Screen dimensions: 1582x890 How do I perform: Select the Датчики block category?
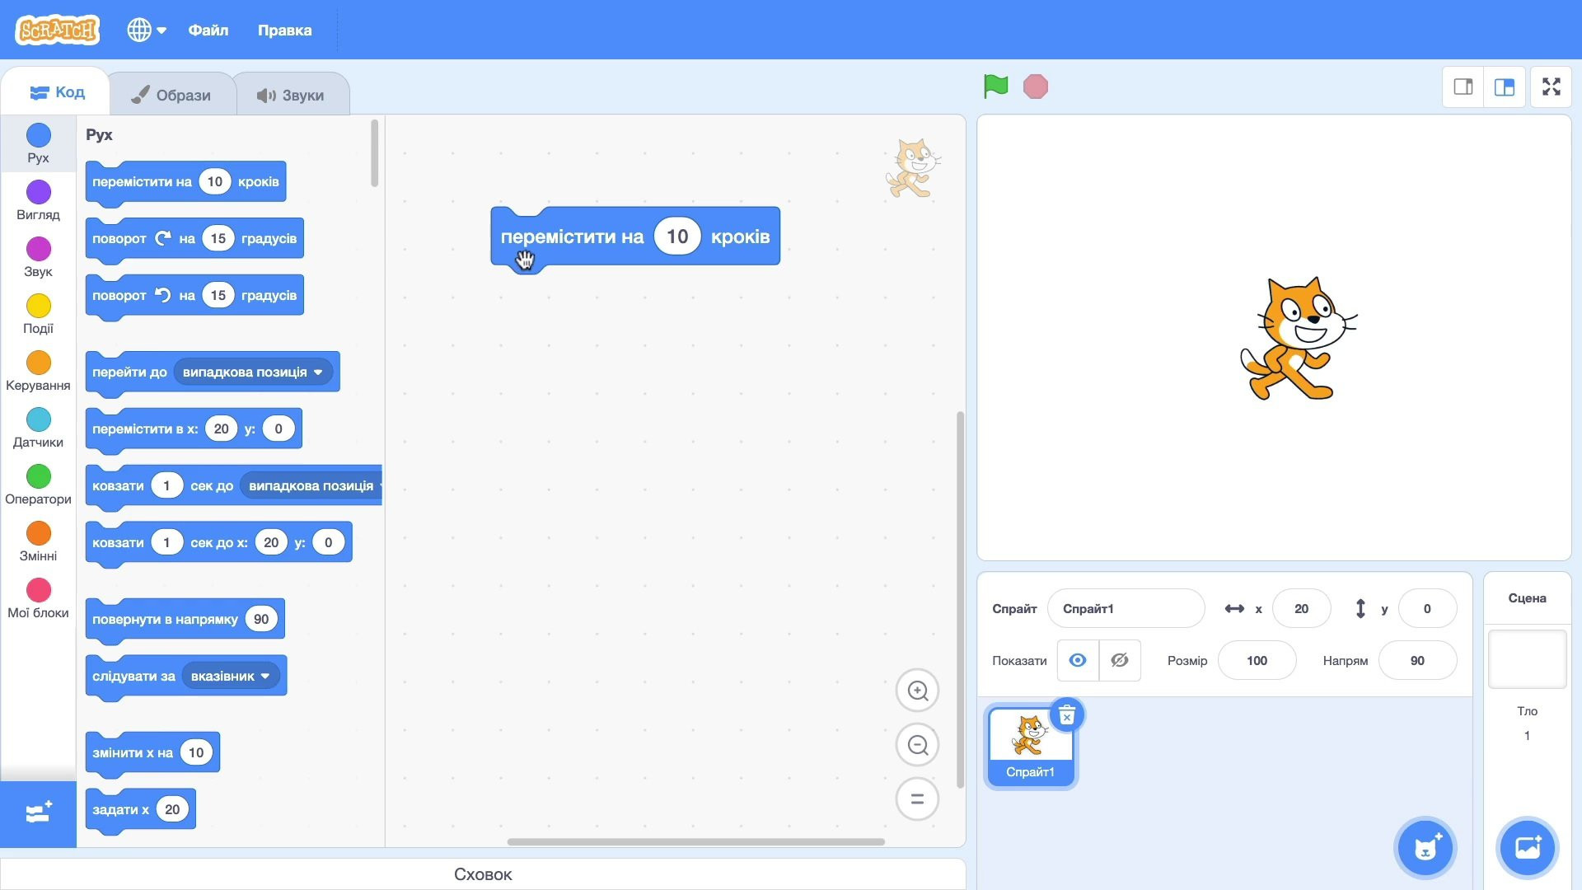point(38,428)
